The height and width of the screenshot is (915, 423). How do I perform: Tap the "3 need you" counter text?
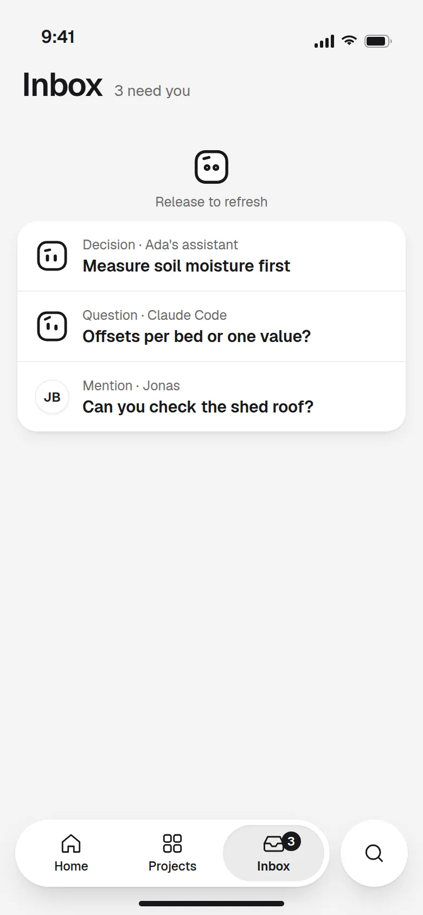pos(152,91)
